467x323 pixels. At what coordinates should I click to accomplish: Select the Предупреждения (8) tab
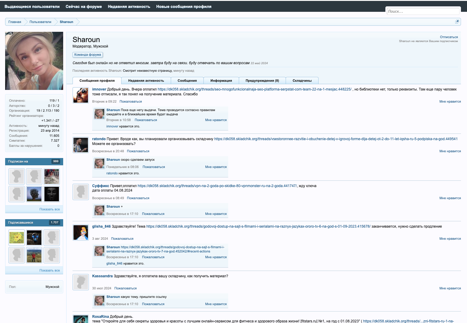(262, 81)
